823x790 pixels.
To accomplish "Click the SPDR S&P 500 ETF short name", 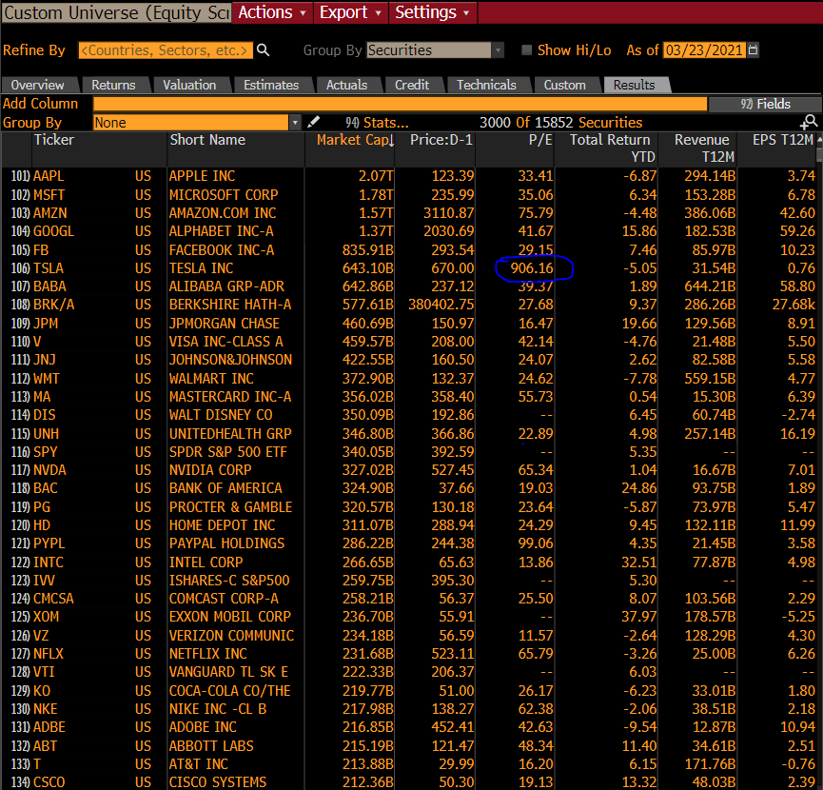I will (x=228, y=452).
